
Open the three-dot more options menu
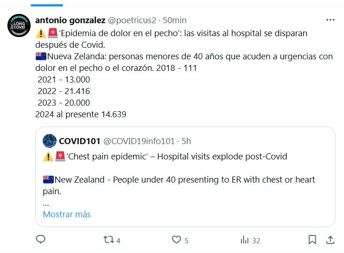tap(330, 20)
